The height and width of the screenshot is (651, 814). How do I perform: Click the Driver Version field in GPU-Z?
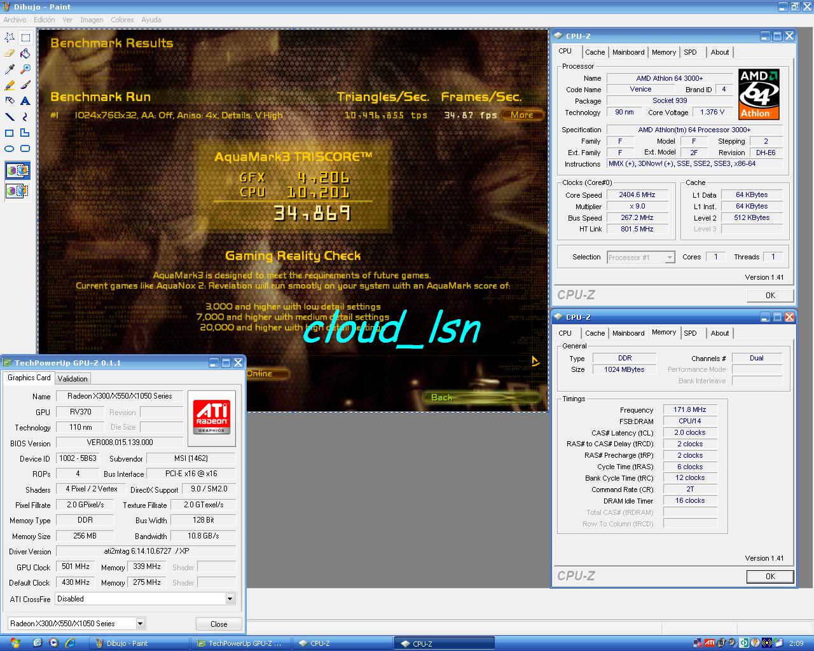pyautogui.click(x=146, y=551)
